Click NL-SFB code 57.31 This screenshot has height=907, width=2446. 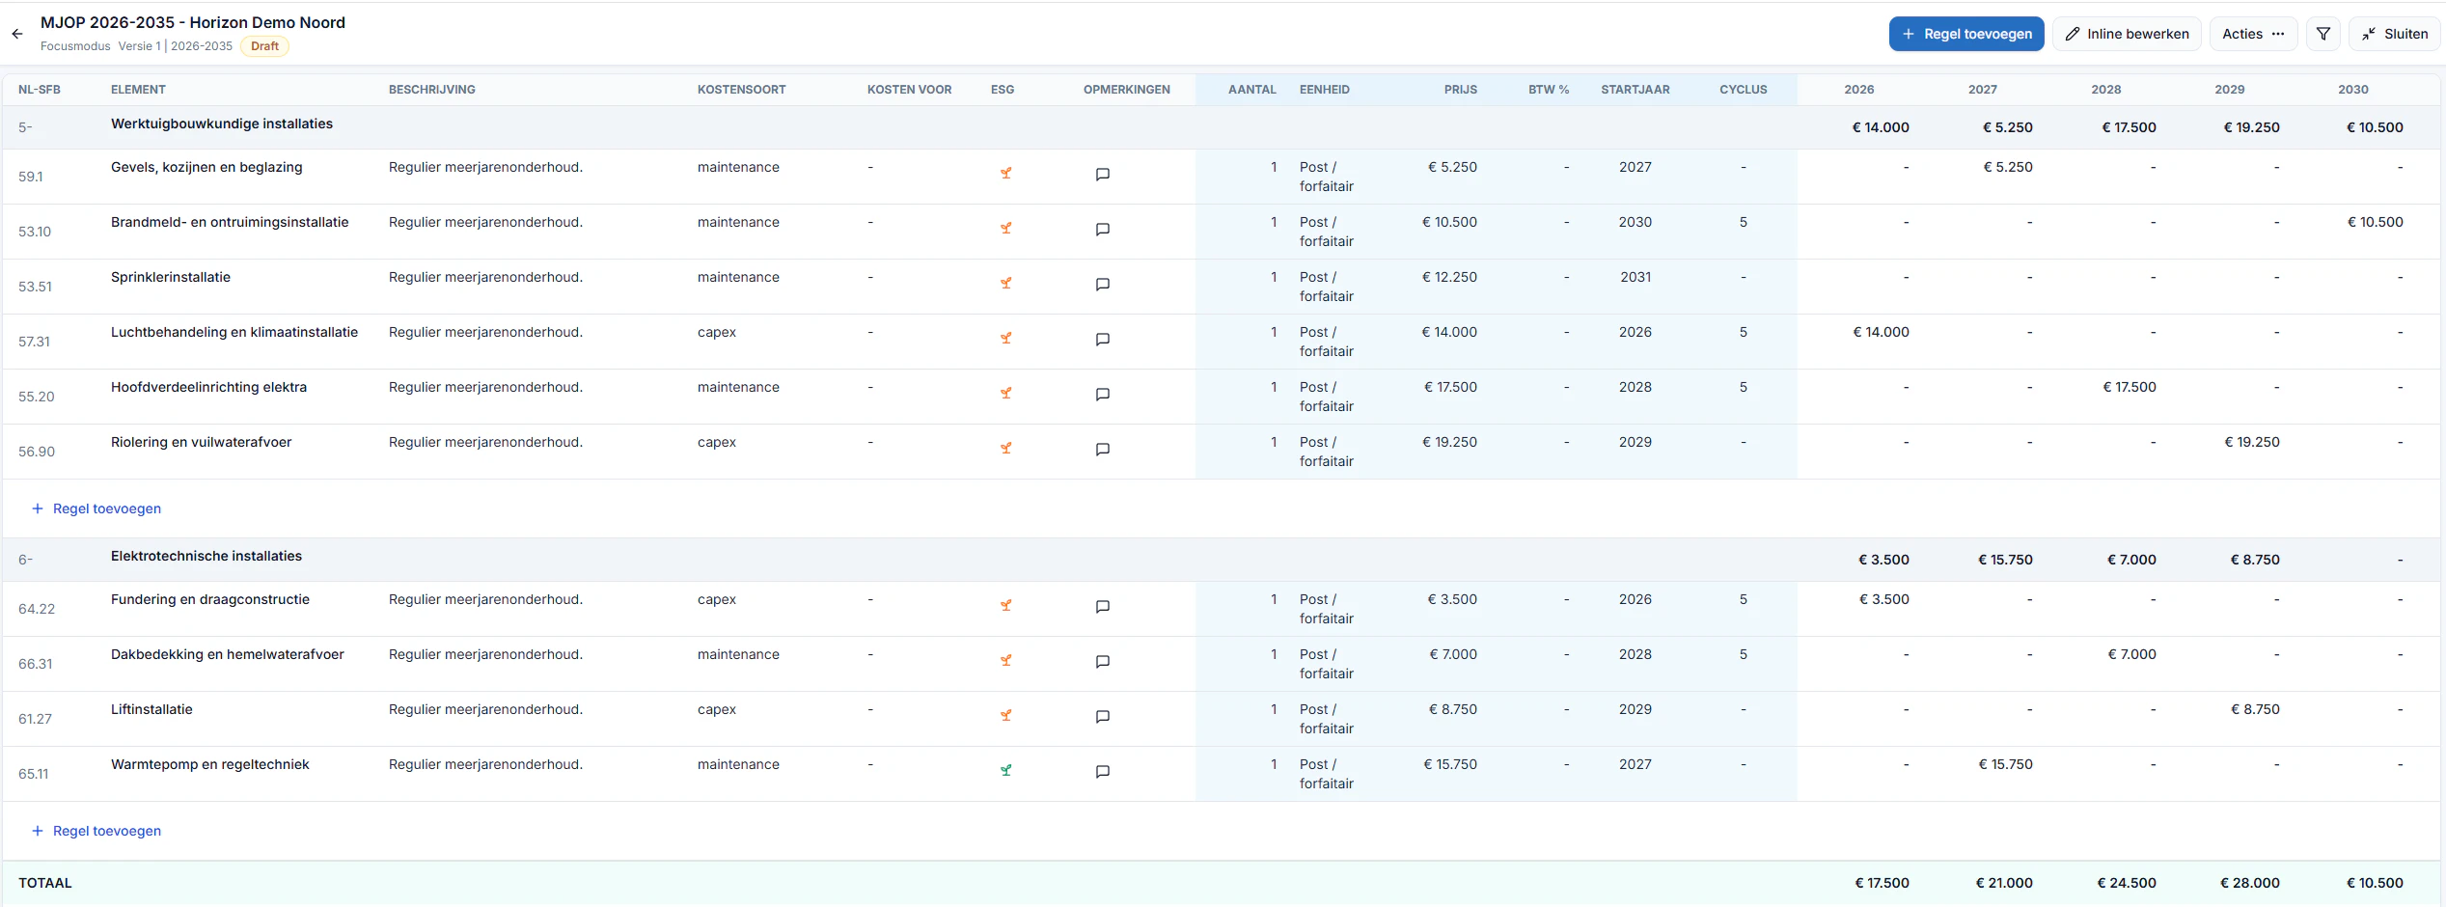coord(35,342)
